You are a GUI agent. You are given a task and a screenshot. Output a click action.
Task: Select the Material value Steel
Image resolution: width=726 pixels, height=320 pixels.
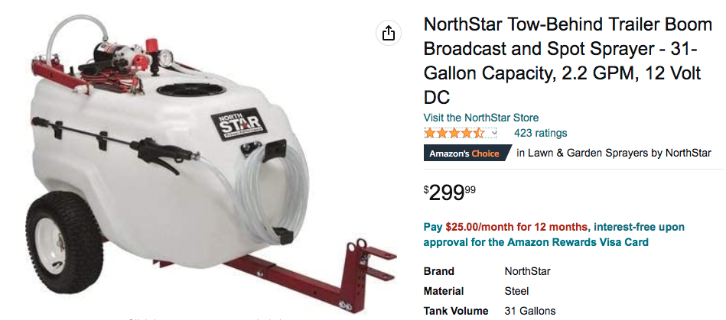pyautogui.click(x=516, y=291)
